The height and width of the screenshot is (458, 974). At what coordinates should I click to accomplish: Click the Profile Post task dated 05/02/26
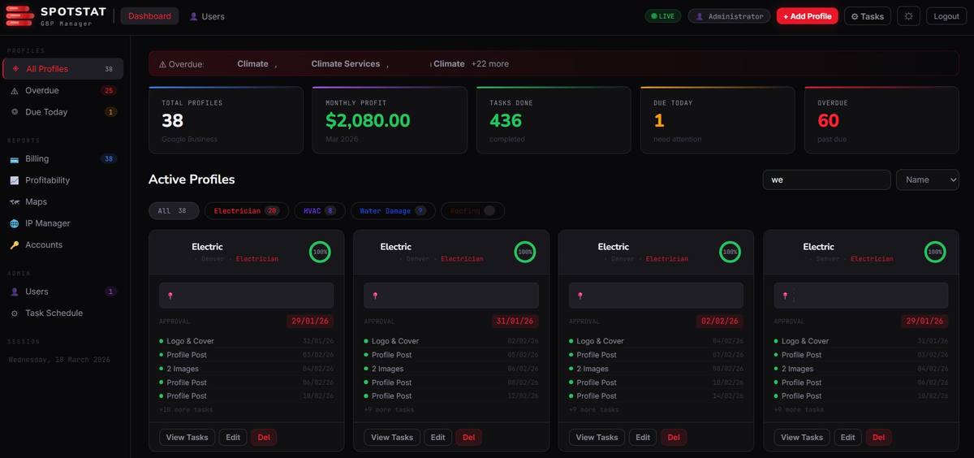click(x=450, y=355)
